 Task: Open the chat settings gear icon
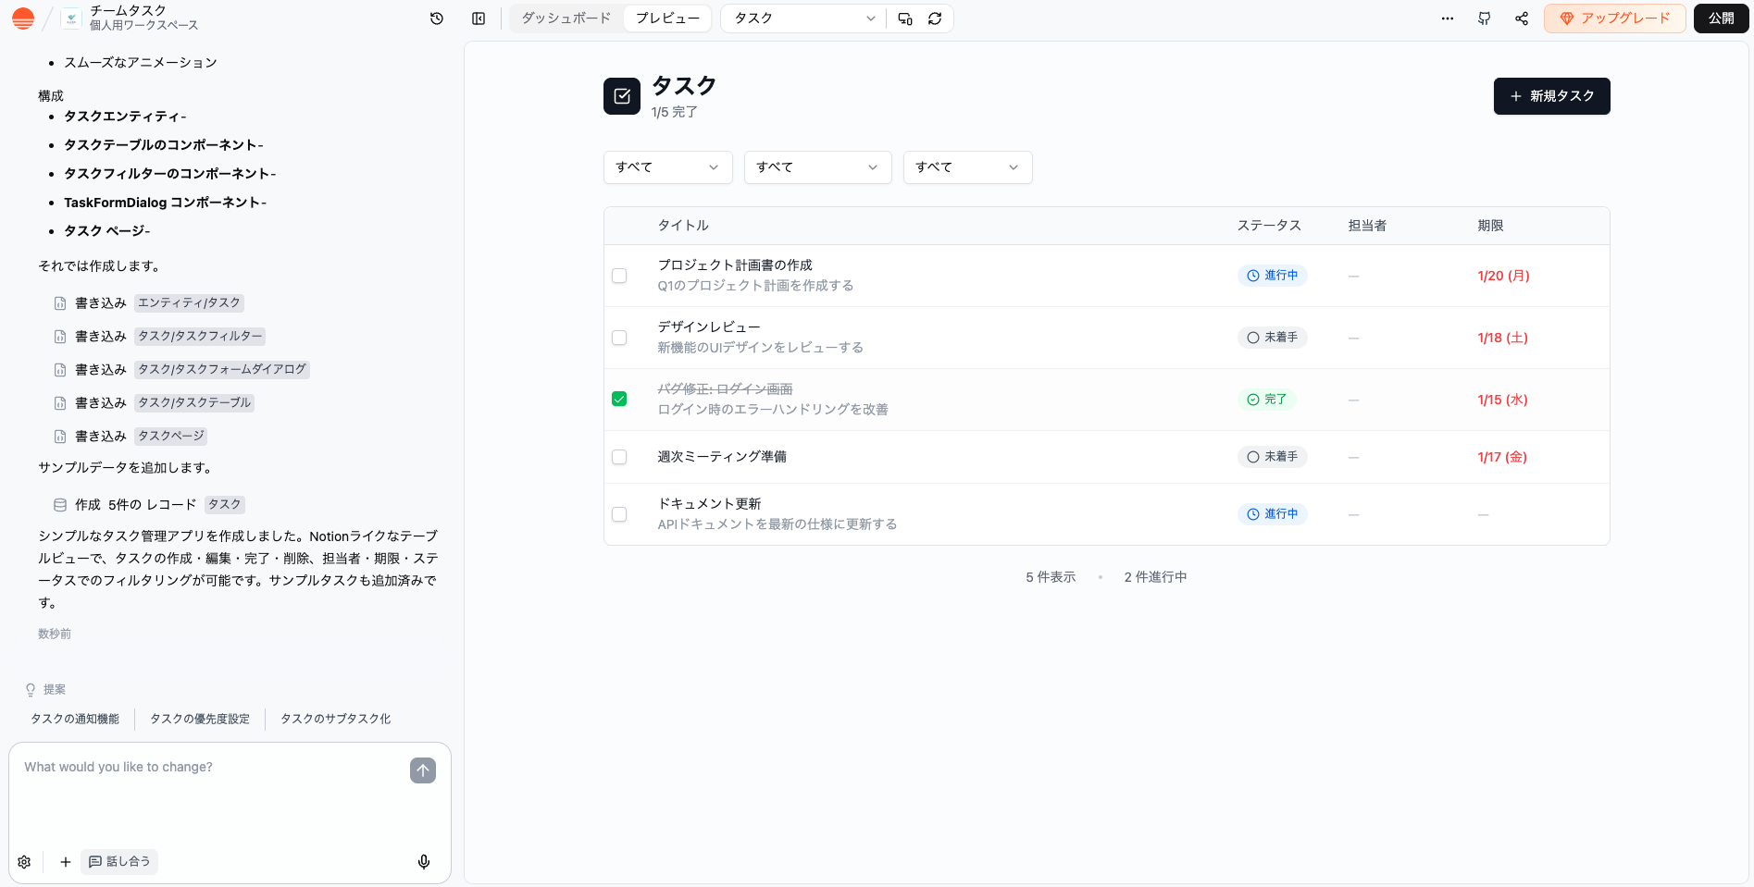pos(24,862)
